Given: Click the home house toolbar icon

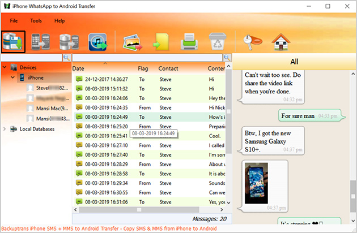Looking at the screenshot, I should [x=281, y=42].
